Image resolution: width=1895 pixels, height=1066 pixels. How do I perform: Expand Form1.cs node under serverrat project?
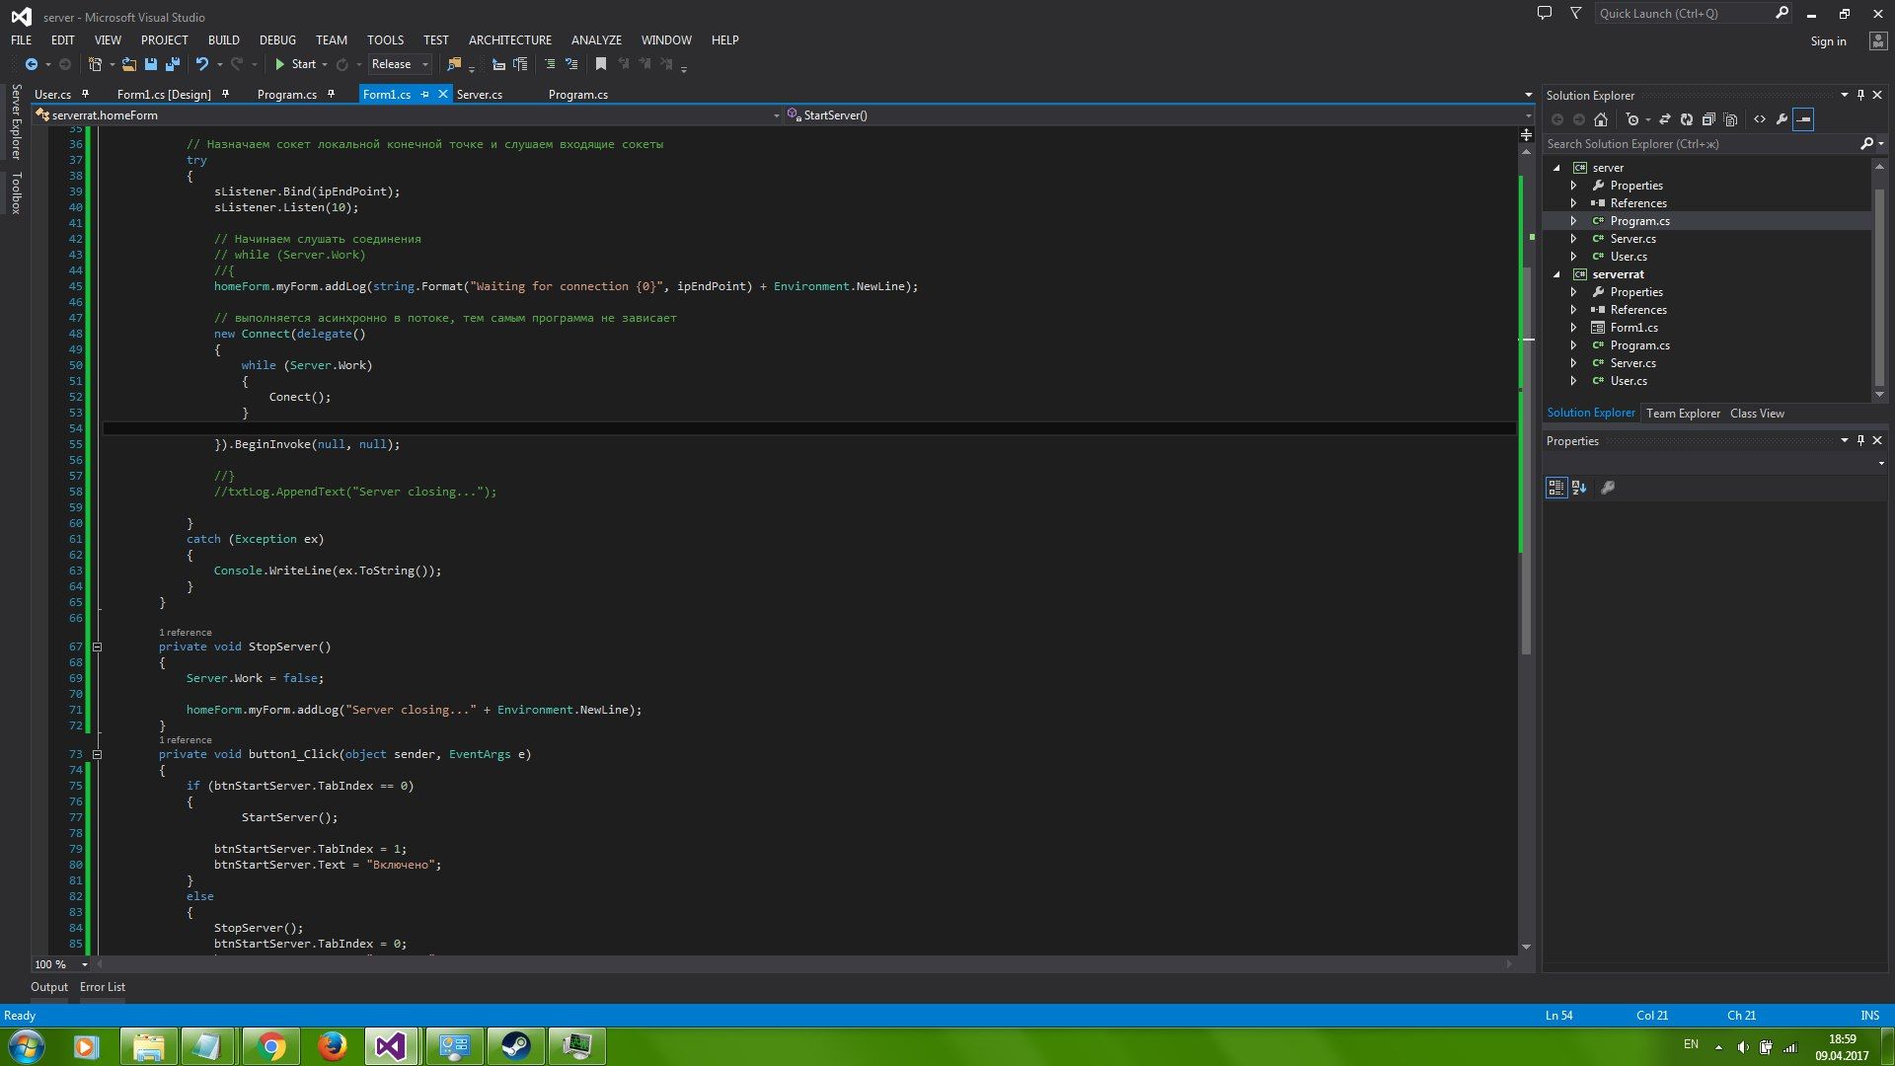[1573, 328]
